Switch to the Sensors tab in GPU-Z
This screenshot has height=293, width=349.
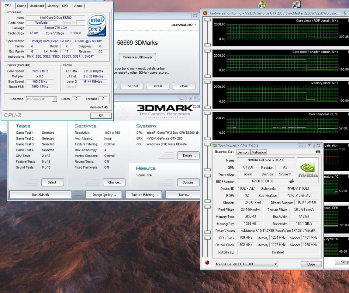(243, 152)
